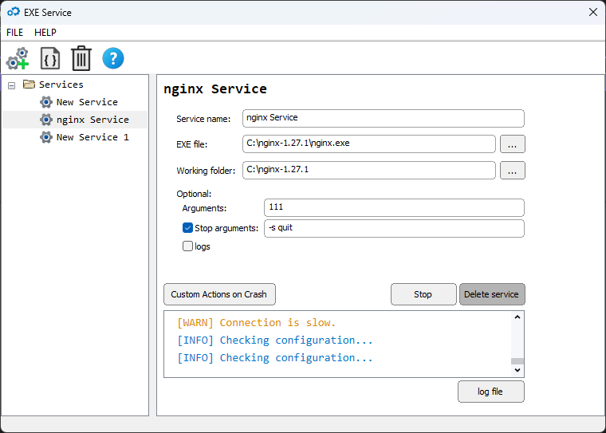Click the log panel scrollbar thumb

[x=517, y=361]
